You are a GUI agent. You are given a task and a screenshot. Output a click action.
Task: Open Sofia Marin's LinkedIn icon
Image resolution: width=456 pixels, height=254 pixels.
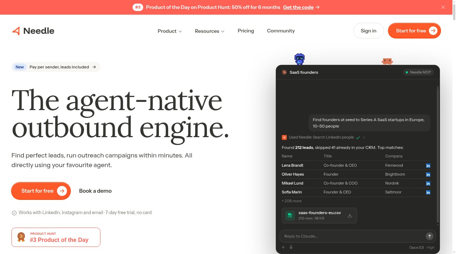tap(428, 192)
